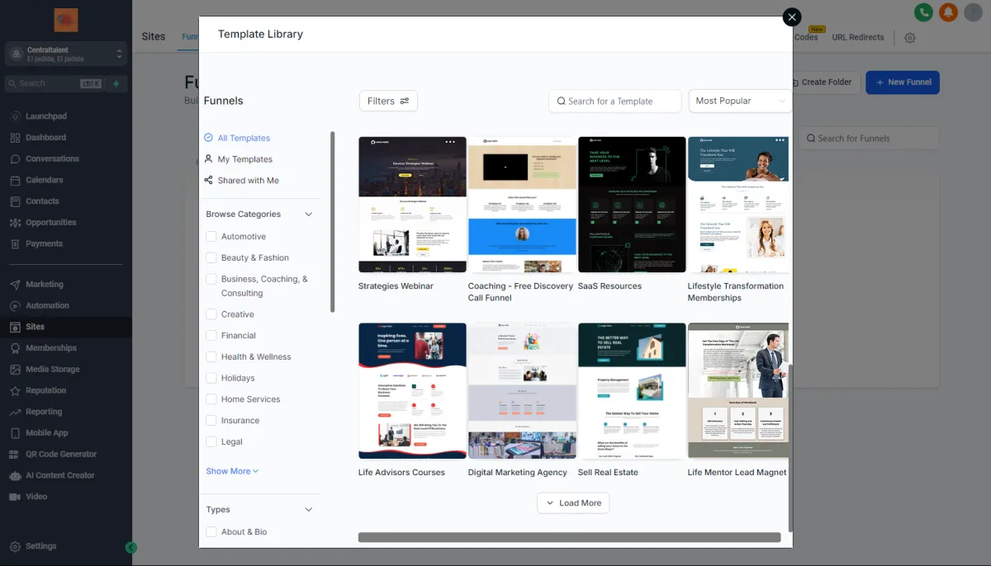The image size is (991, 566).
Task: Check the Holidays category checkbox
Action: coord(211,378)
